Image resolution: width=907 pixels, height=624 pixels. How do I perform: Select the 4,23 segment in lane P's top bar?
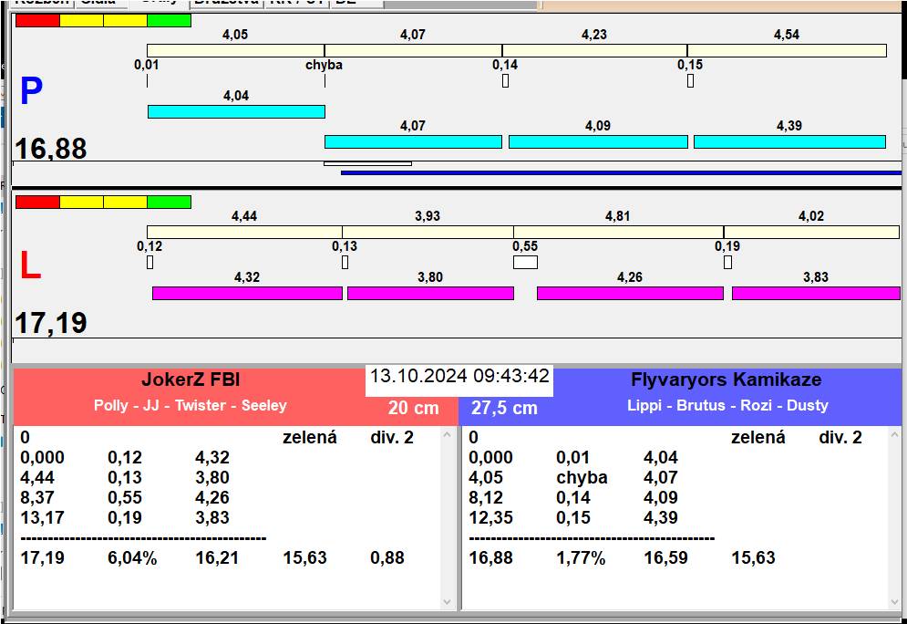click(594, 50)
